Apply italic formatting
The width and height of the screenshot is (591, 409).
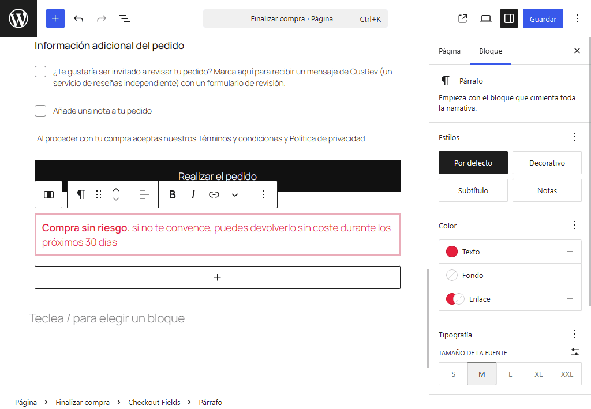pos(193,194)
